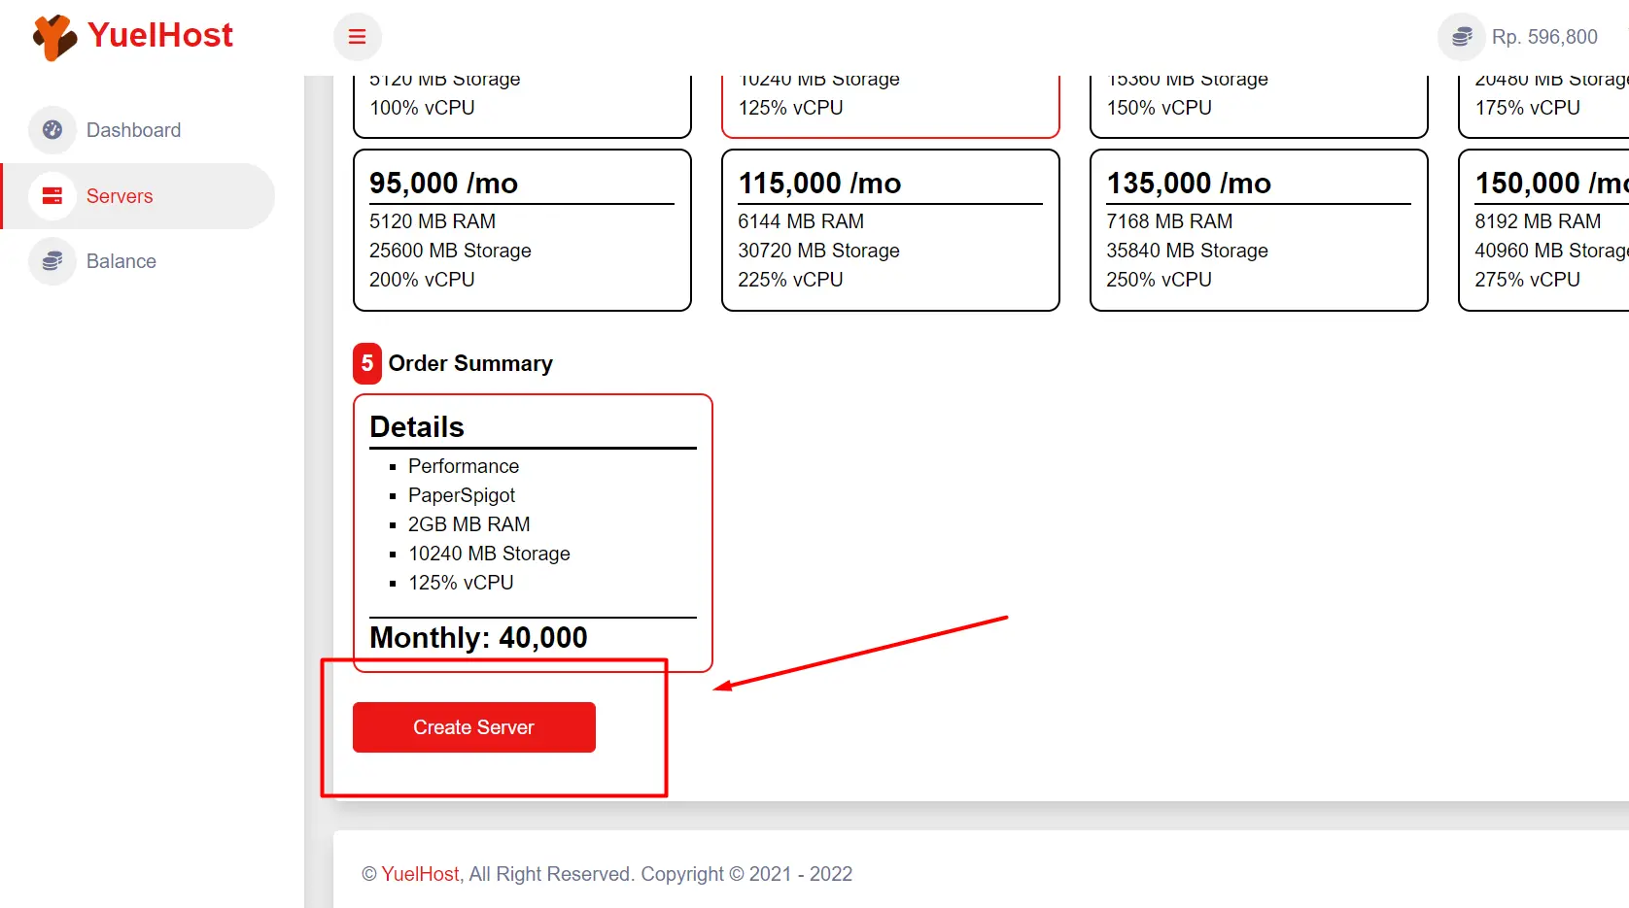Select the 95,000 /mo plan card

[522, 230]
